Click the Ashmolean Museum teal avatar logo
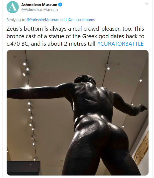 click(13, 7)
